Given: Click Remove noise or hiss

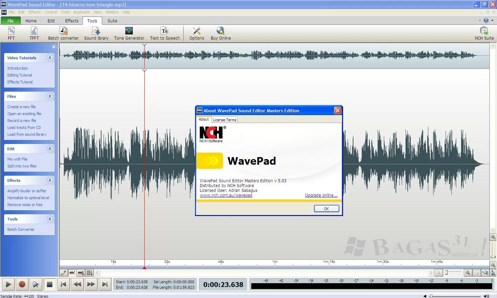Looking at the screenshot, I should [25, 205].
